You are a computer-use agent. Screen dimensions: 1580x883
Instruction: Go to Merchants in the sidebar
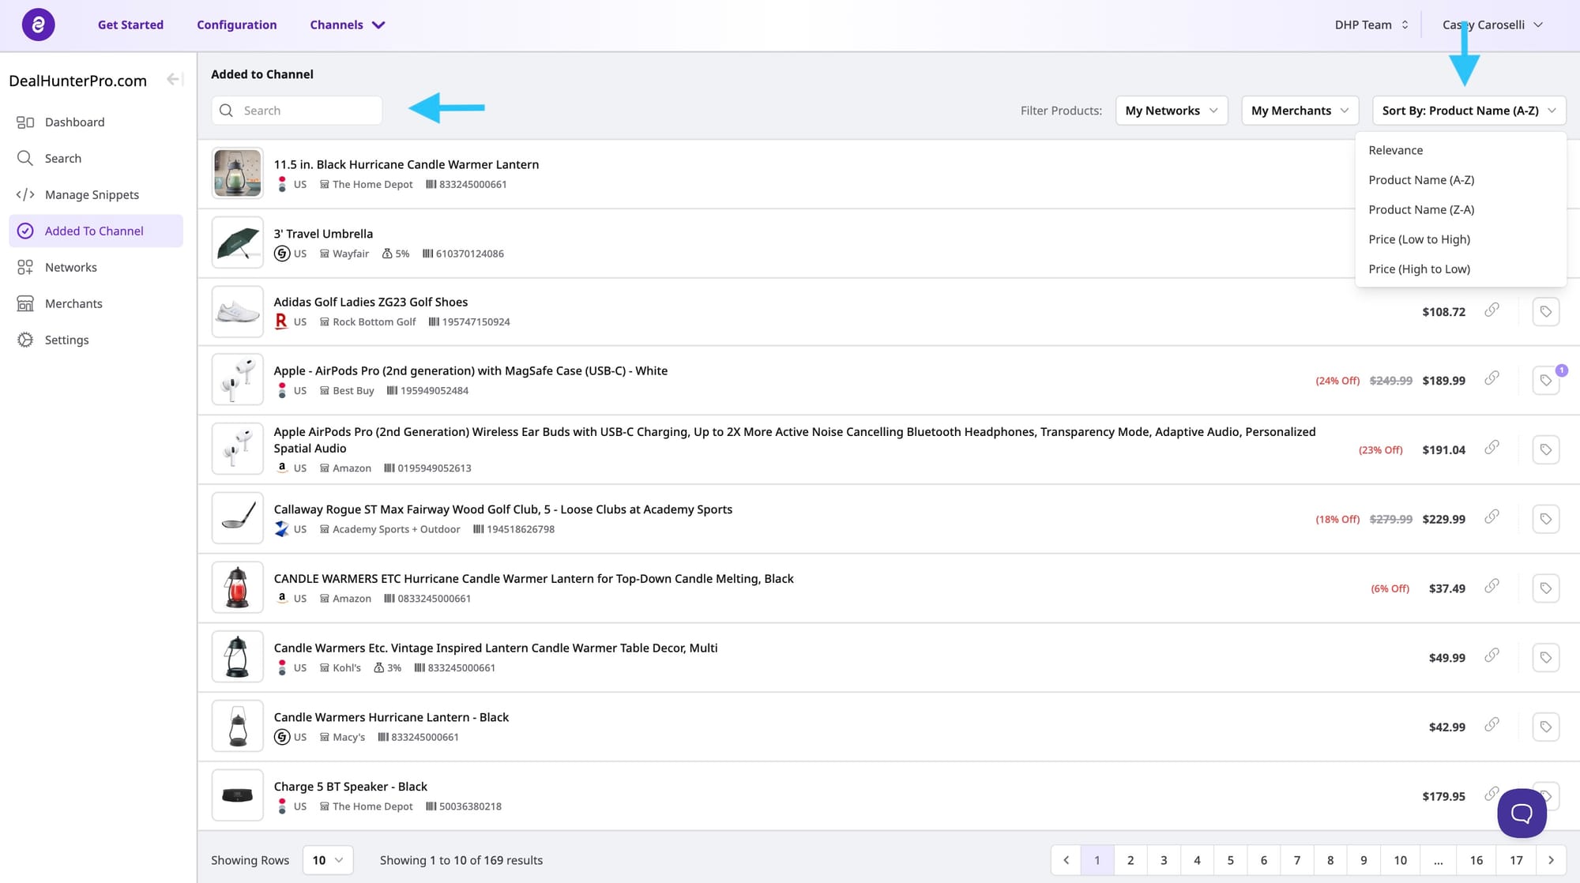tap(73, 303)
